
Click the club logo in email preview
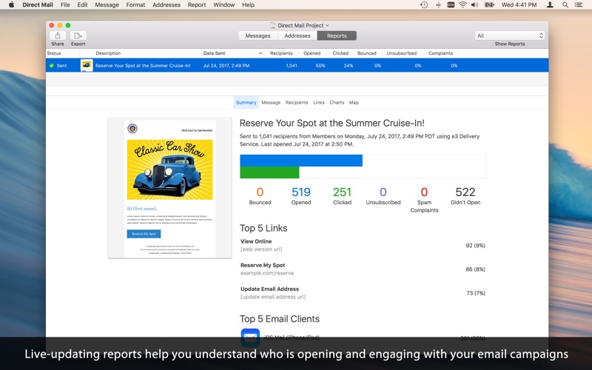coord(132,129)
